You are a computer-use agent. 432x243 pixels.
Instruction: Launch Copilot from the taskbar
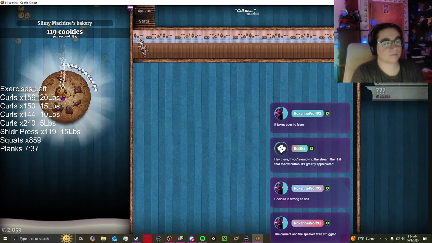point(92,239)
